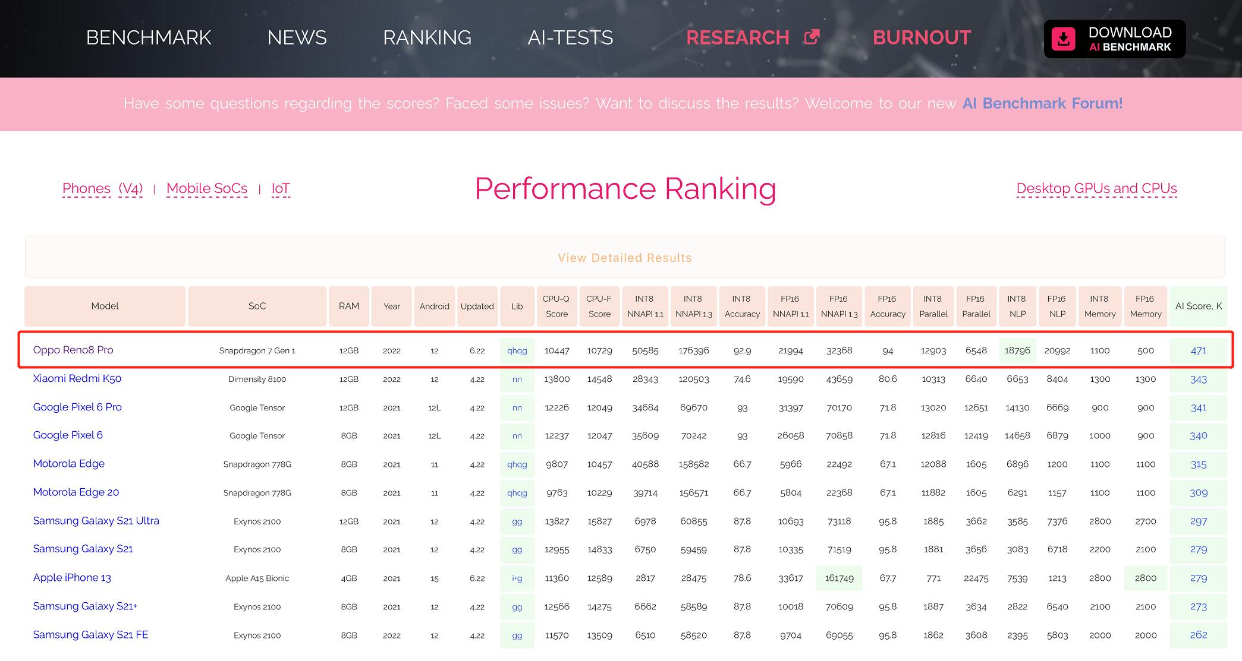
Task: Open the BENCHMARK menu item
Action: [x=149, y=37]
